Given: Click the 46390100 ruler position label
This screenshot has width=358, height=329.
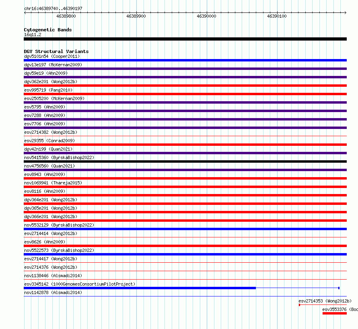Looking at the screenshot, I should pos(277,16).
